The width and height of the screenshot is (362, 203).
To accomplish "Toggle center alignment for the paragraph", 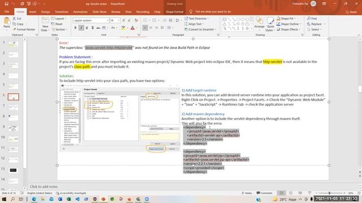I will (151, 28).
